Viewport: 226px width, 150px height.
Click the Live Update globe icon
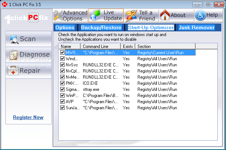coord(95,15)
